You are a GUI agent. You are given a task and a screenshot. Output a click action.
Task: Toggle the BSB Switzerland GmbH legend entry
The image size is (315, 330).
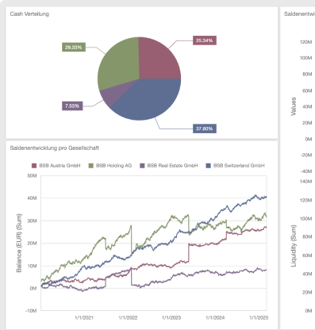tap(235, 166)
